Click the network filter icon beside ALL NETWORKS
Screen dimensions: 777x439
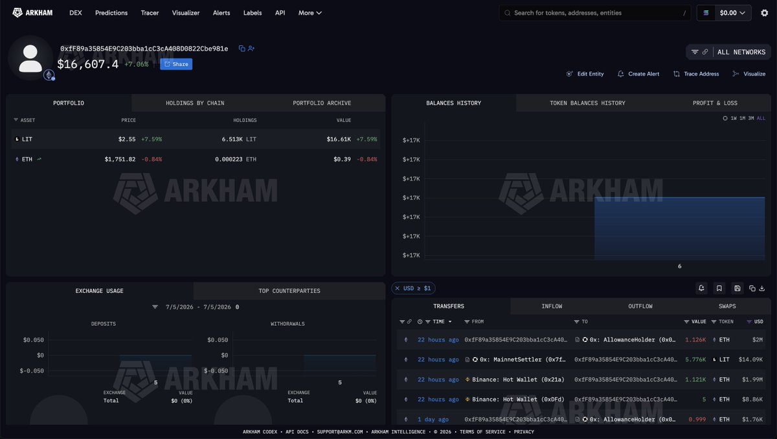coord(695,52)
